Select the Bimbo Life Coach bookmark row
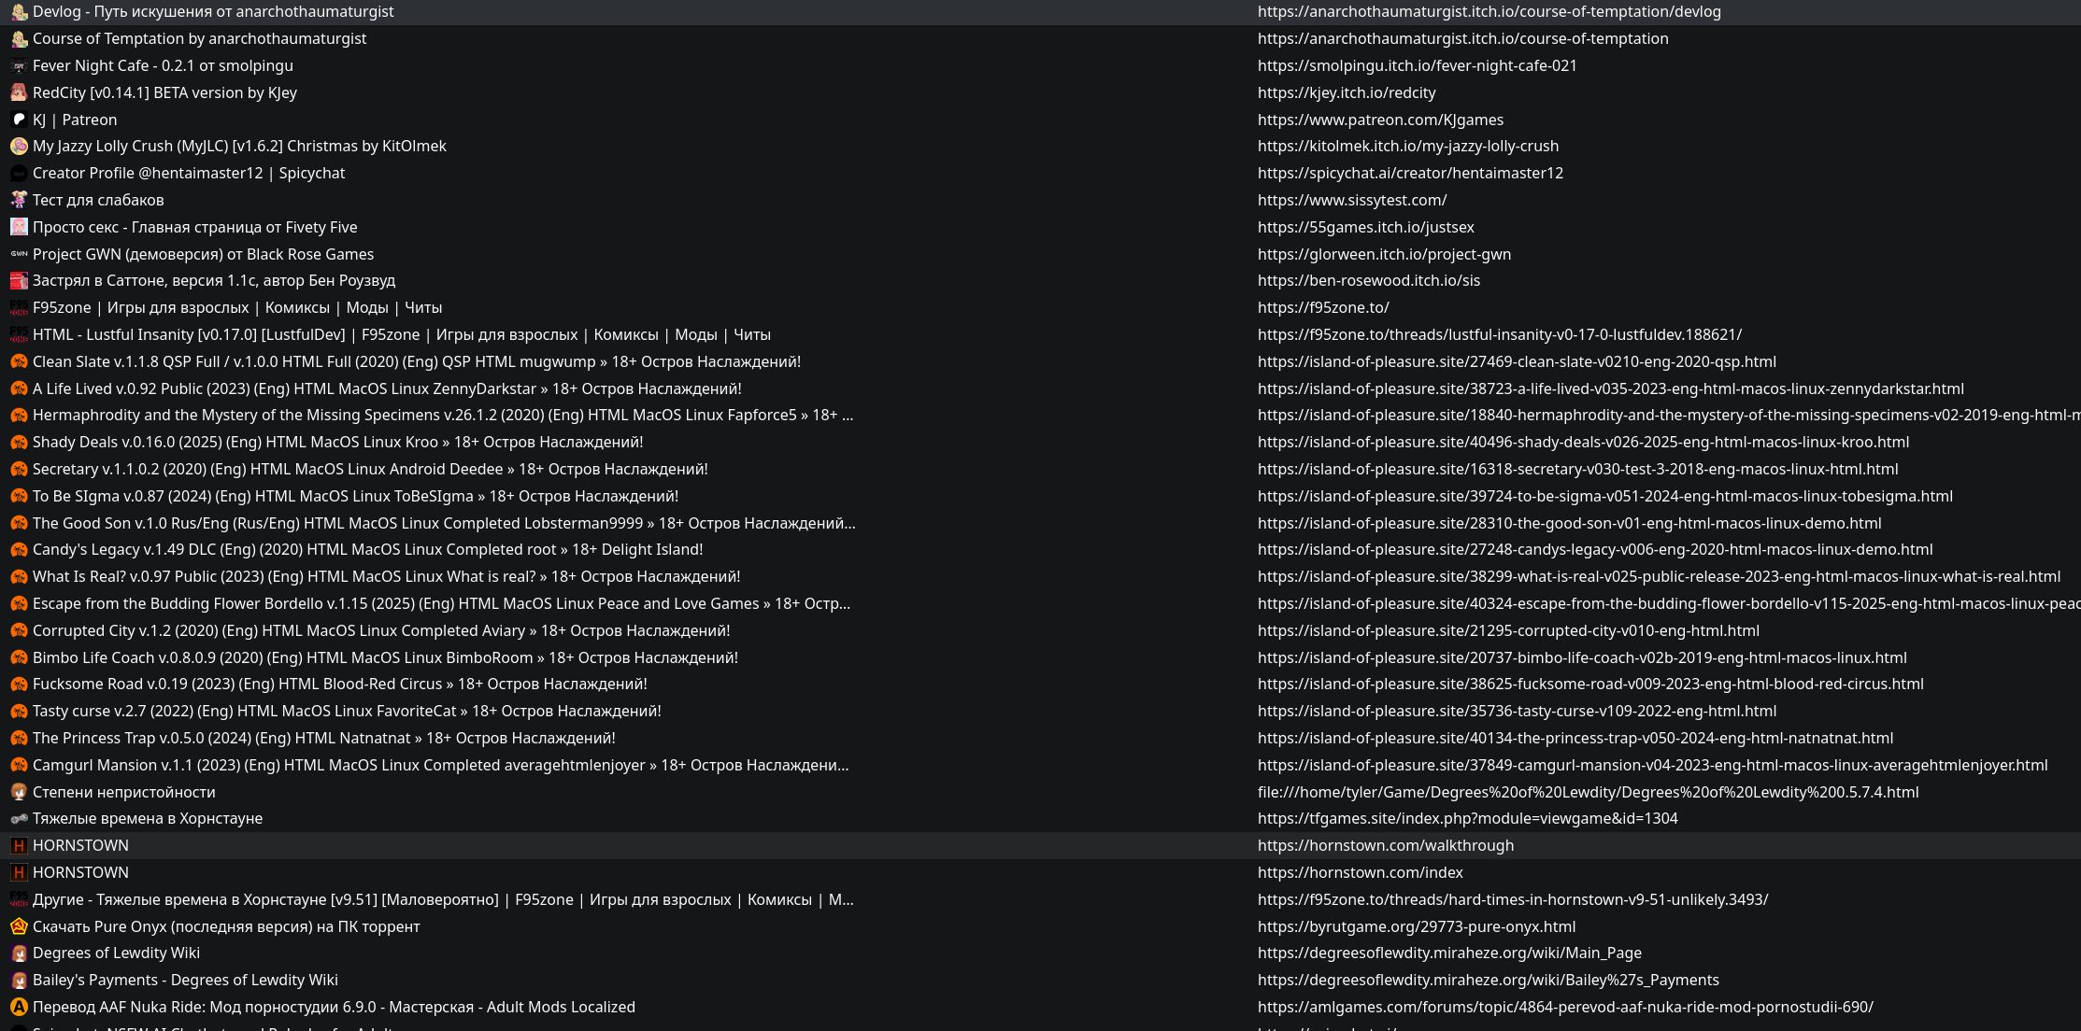This screenshot has height=1031, width=2081. click(385, 658)
